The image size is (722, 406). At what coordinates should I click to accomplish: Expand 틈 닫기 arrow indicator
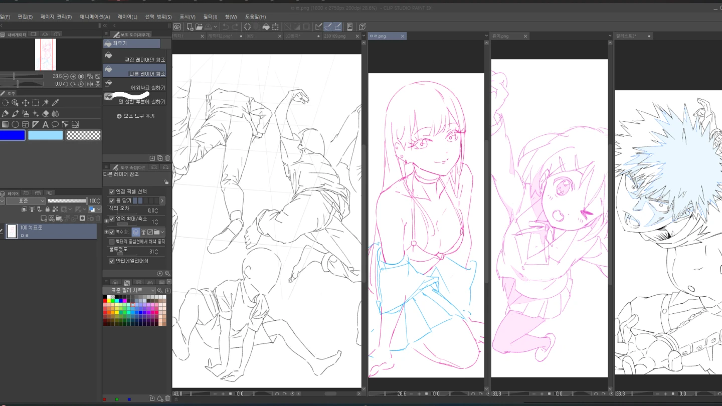[x=162, y=200]
